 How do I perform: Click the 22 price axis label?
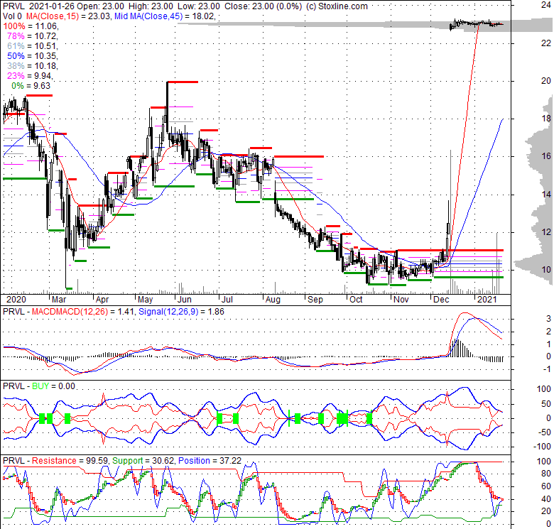point(546,43)
